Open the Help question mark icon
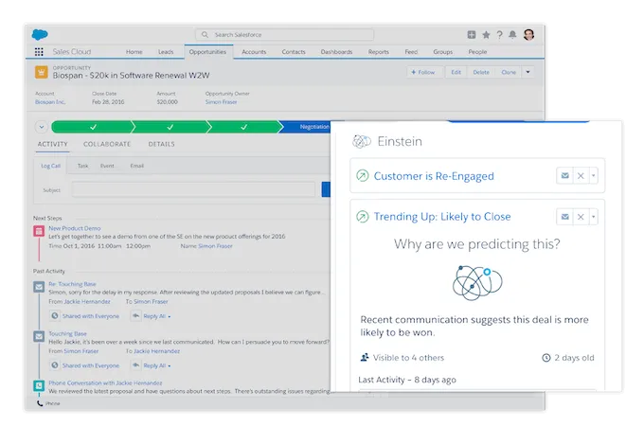 pyautogui.click(x=499, y=35)
